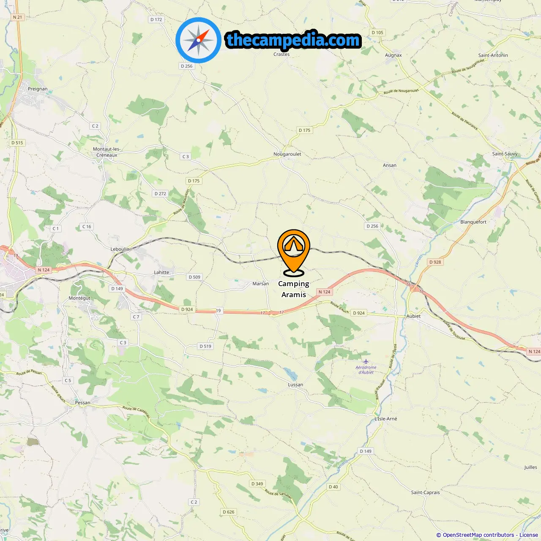
Task: Click the Preignan town label
Action: pos(38,89)
